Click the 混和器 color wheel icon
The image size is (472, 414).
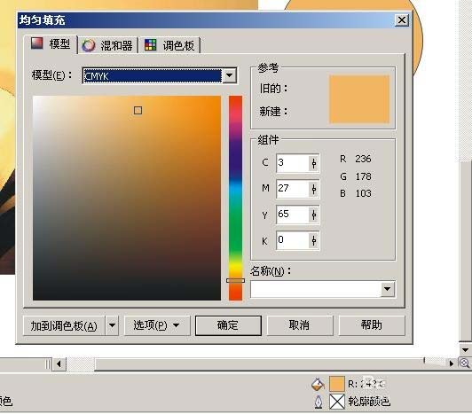(x=88, y=46)
